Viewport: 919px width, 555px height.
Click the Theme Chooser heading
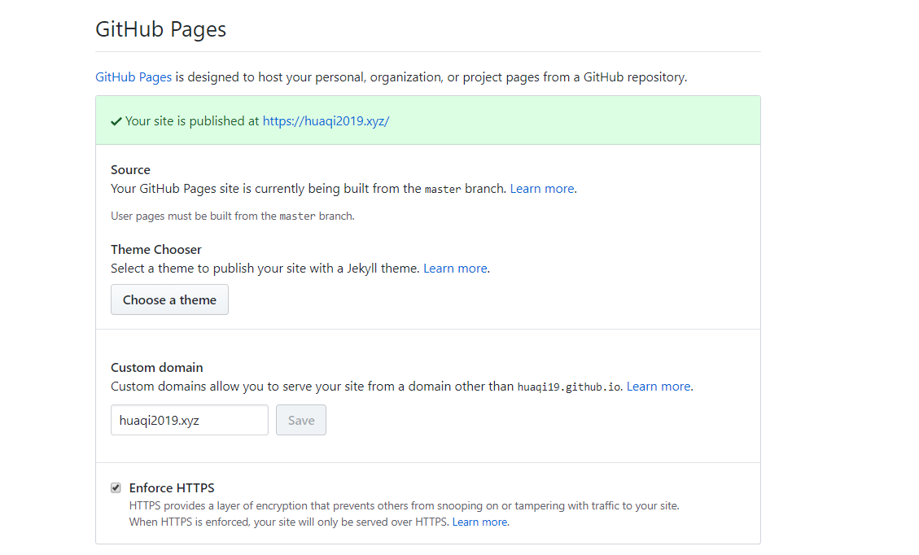156,250
